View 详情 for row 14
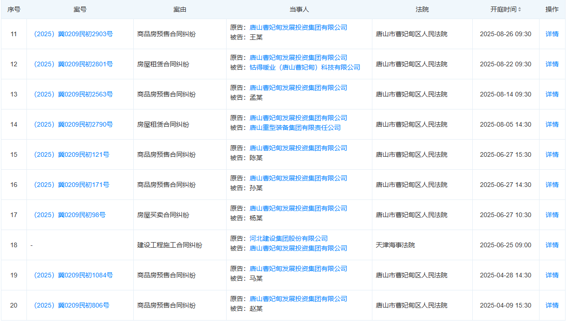Image resolution: width=566 pixels, height=321 pixels. 552,124
